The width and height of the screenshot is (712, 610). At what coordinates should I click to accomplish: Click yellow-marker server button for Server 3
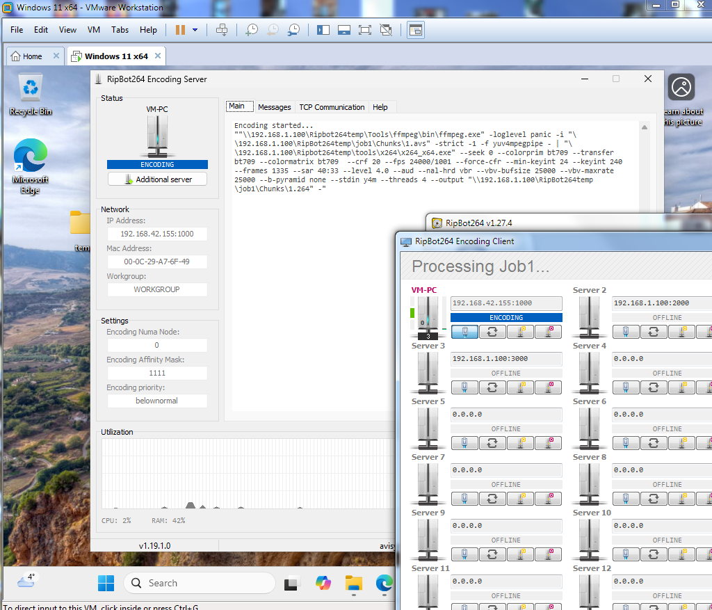[x=520, y=387]
